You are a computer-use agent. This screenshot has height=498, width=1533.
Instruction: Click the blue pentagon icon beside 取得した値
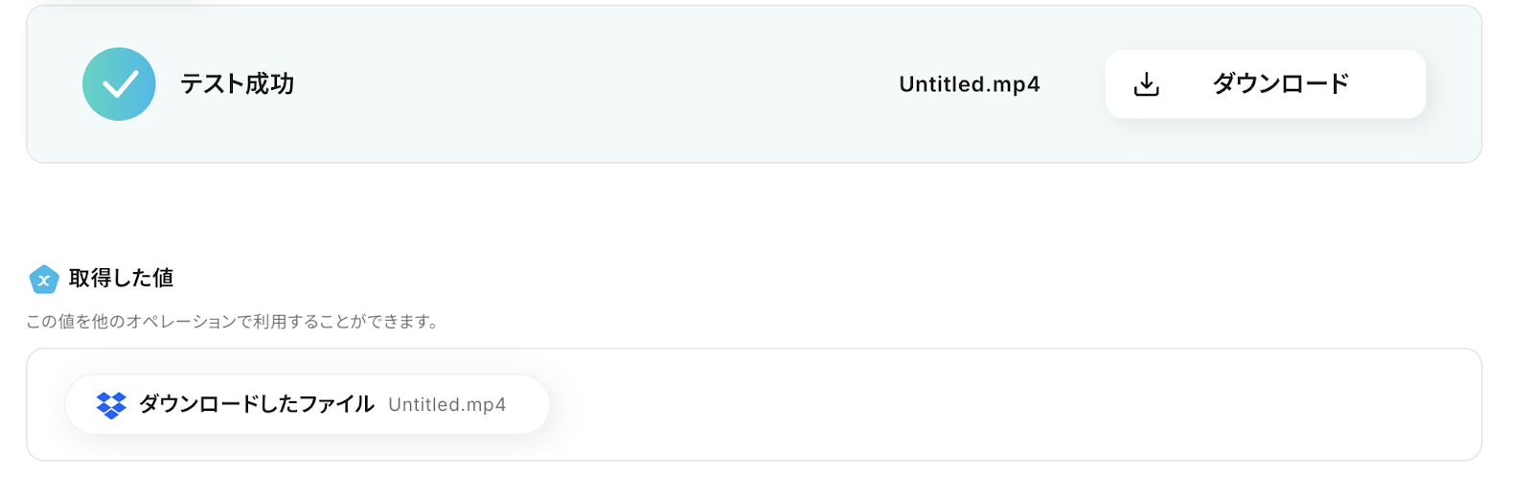[43, 280]
